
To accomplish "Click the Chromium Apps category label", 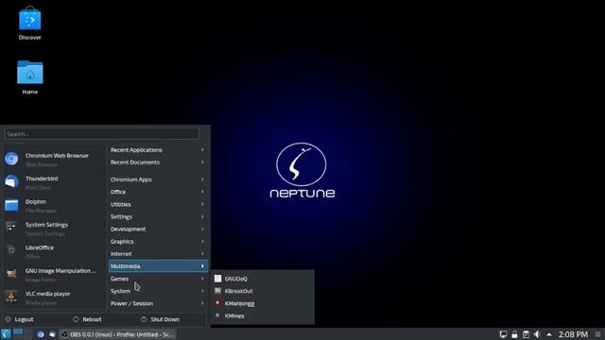I will 130,179.
